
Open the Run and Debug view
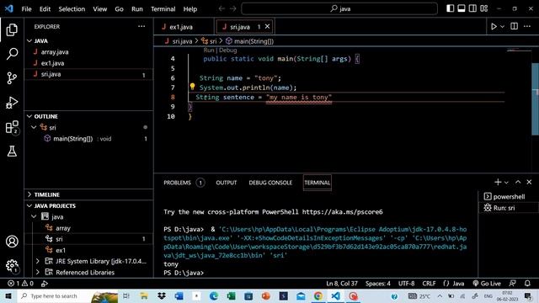[12, 103]
